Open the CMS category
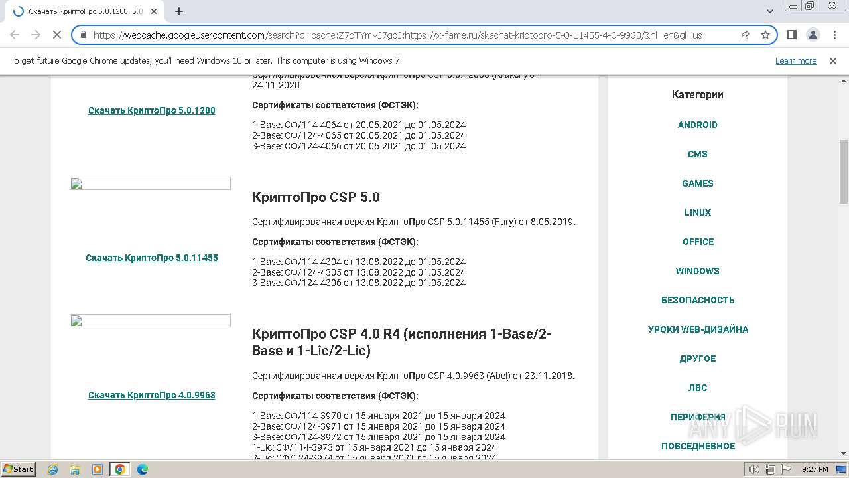 tap(698, 154)
